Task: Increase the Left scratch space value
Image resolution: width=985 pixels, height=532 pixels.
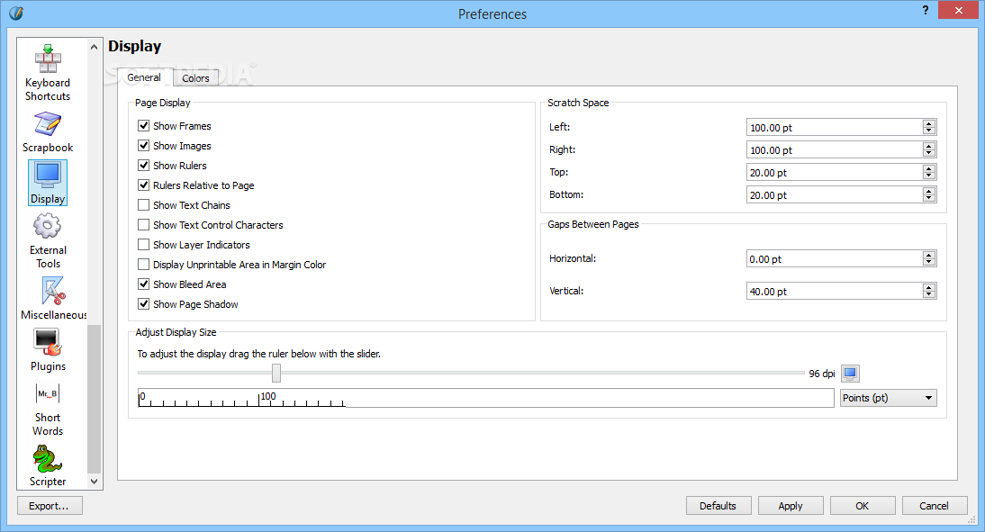Action: 929,123
